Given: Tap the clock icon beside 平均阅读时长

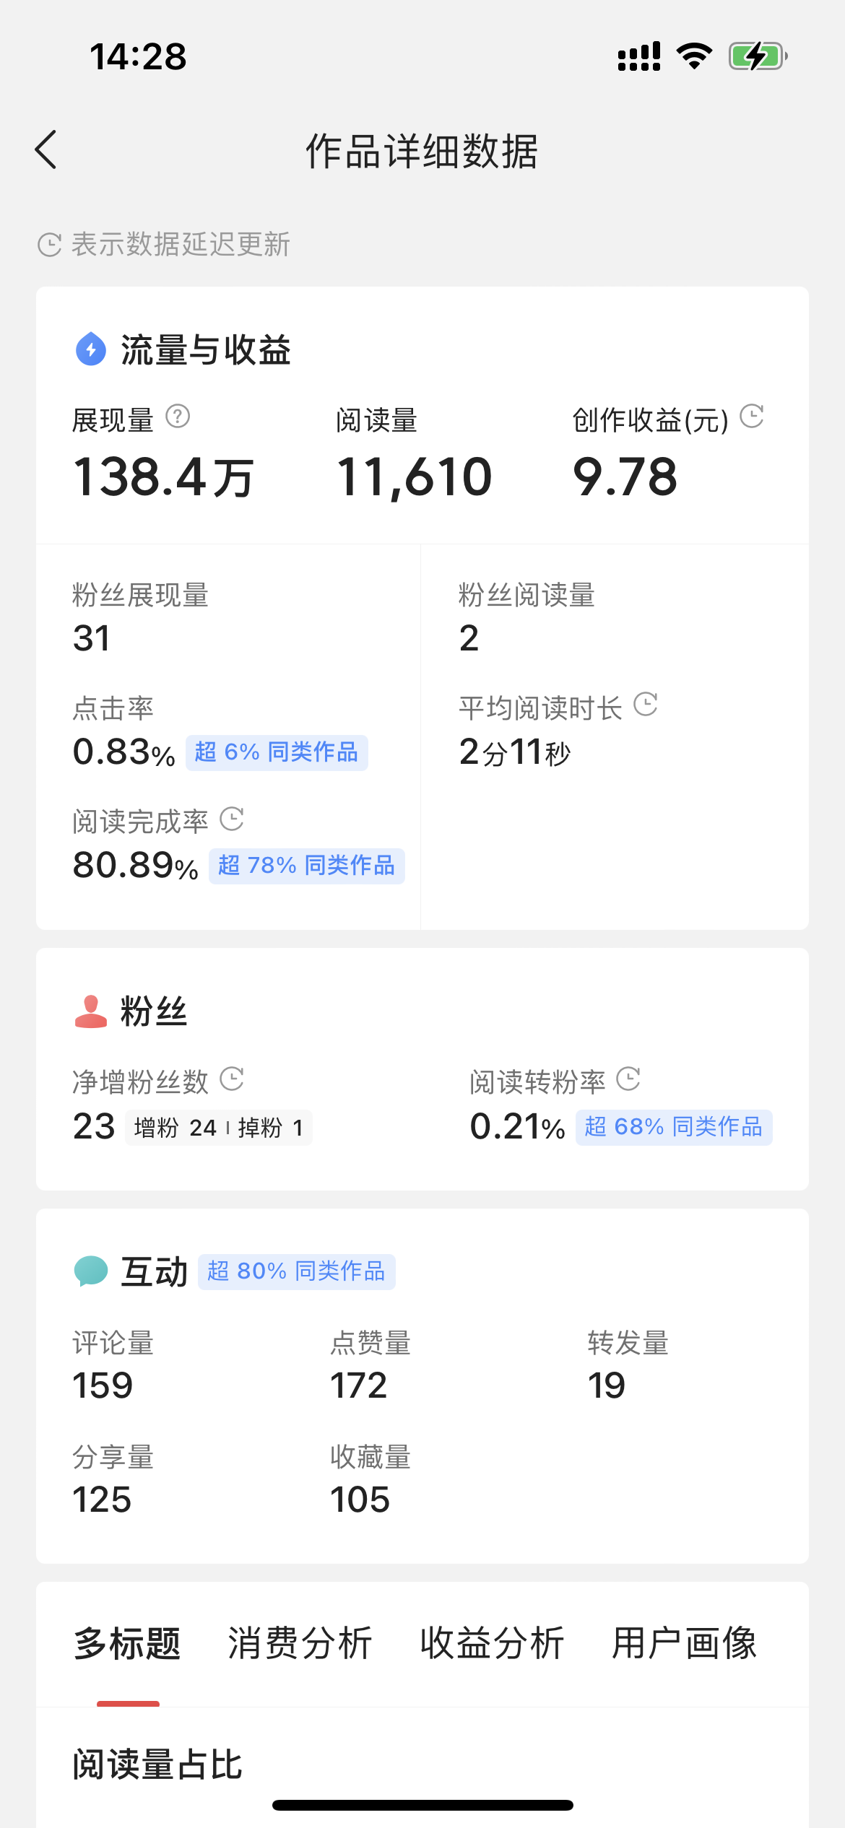Looking at the screenshot, I should tap(645, 705).
